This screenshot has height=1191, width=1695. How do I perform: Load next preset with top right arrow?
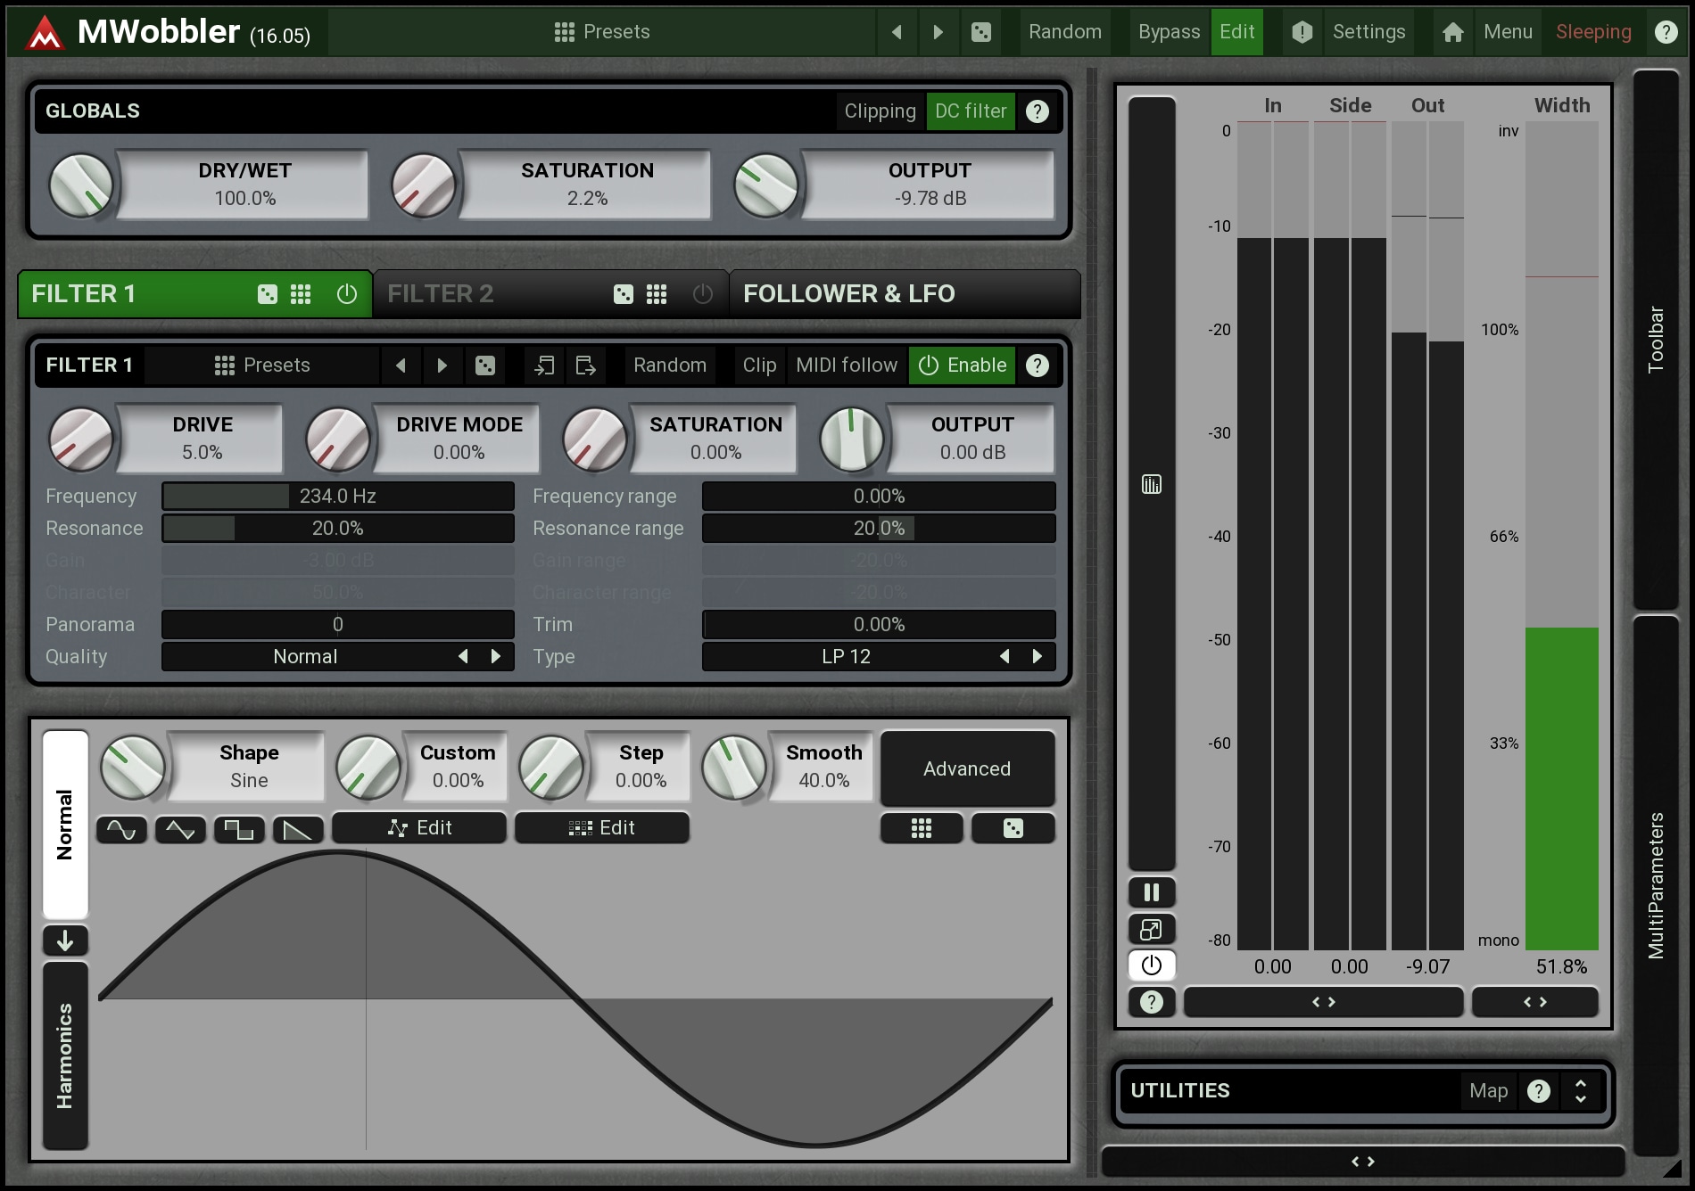(938, 32)
